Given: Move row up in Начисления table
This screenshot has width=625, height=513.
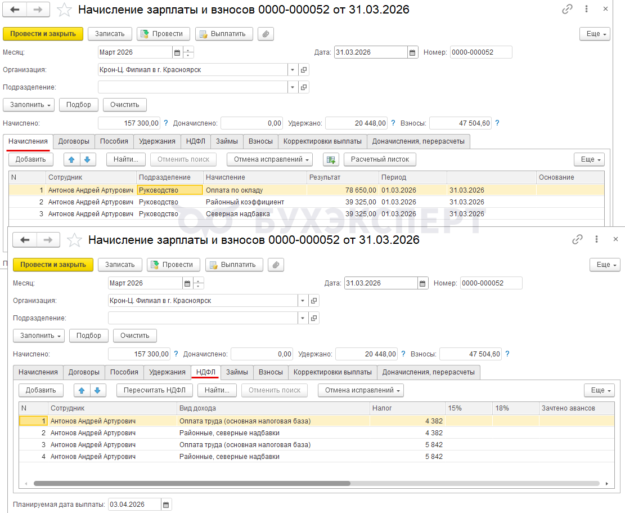Looking at the screenshot, I should pos(71,159).
